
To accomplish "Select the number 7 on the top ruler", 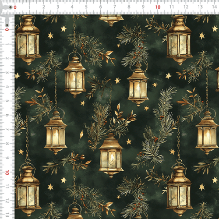I will tap(115, 7).
